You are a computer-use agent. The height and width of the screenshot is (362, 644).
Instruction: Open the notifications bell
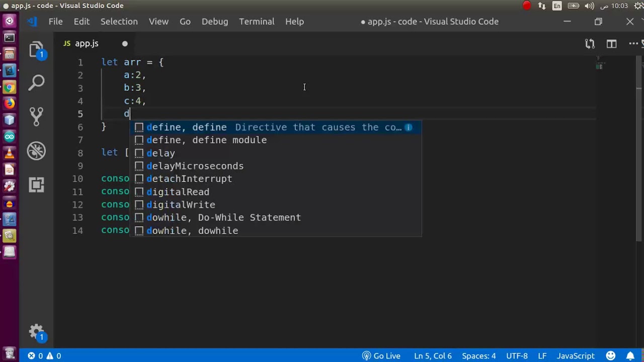pos(630,356)
